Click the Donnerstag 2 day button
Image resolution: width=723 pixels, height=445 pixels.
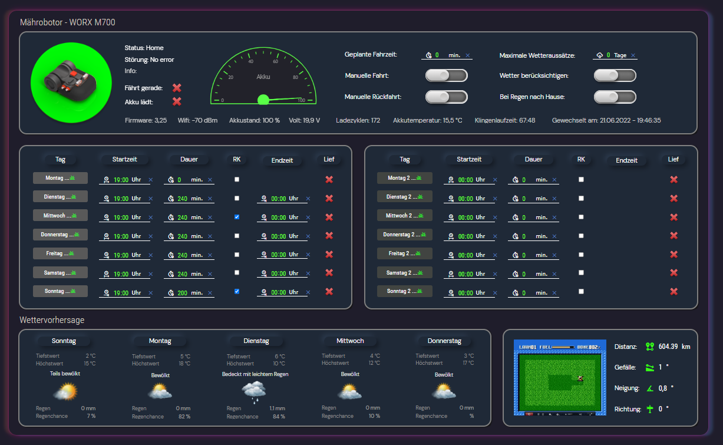pyautogui.click(x=405, y=235)
